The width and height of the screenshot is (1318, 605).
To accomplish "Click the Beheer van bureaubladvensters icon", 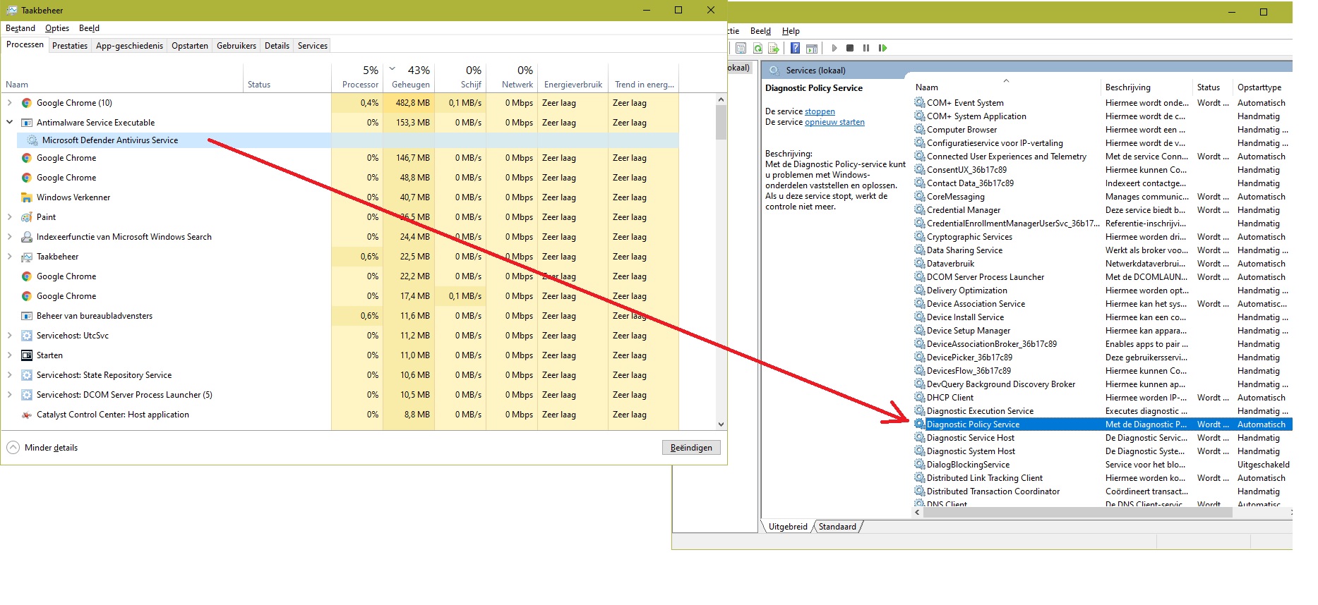I will tap(27, 316).
